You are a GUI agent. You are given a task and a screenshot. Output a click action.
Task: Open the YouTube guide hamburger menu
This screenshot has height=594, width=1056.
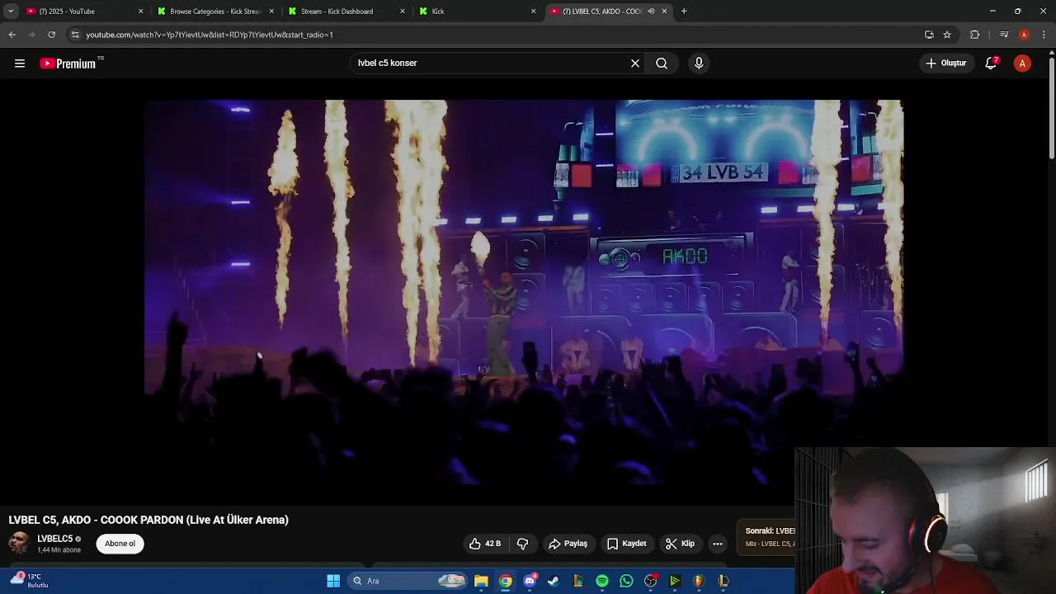[x=20, y=64]
